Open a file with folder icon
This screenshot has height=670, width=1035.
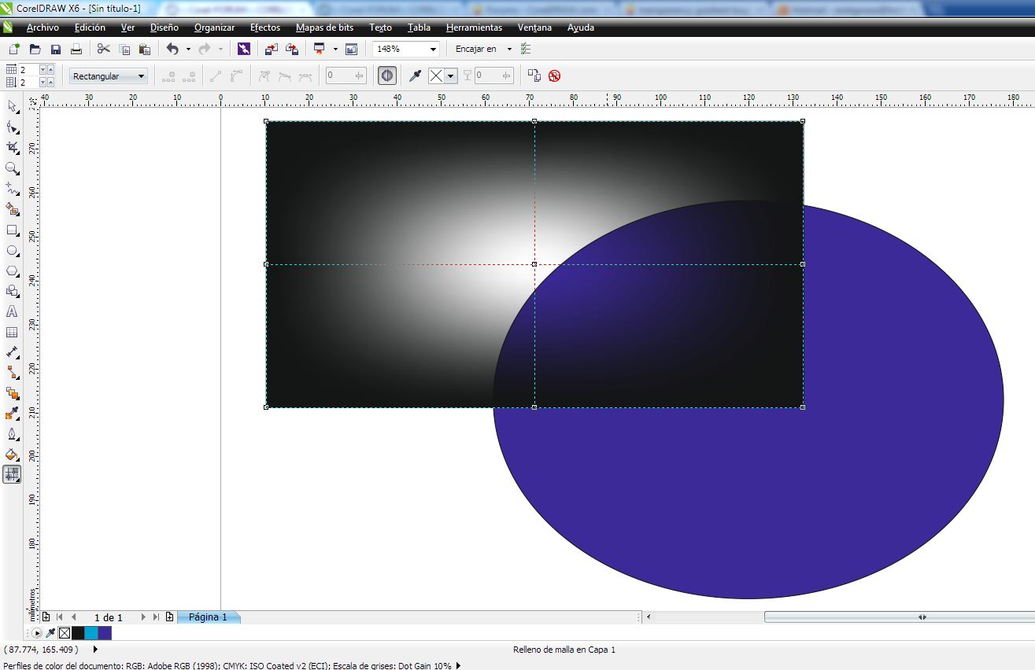coord(35,49)
